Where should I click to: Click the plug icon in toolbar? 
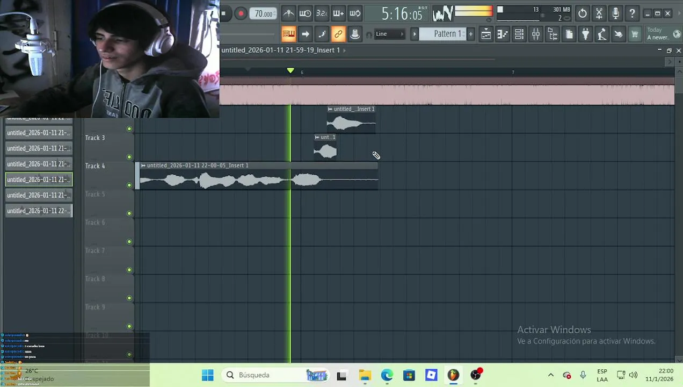pyautogui.click(x=586, y=34)
